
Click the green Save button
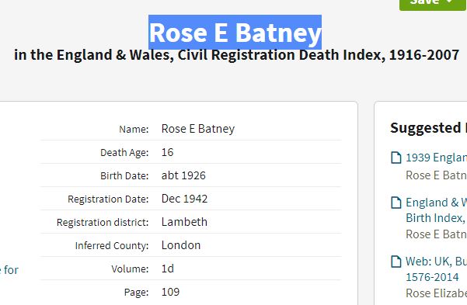pyautogui.click(x=433, y=4)
